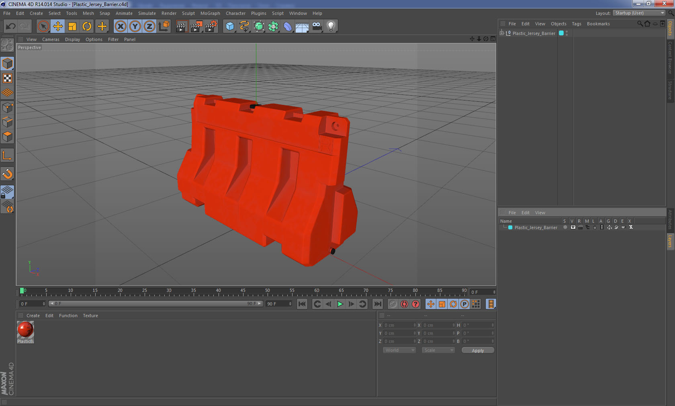Select the PlasticBarrier material thumbnail
Image resolution: width=675 pixels, height=406 pixels.
25,330
